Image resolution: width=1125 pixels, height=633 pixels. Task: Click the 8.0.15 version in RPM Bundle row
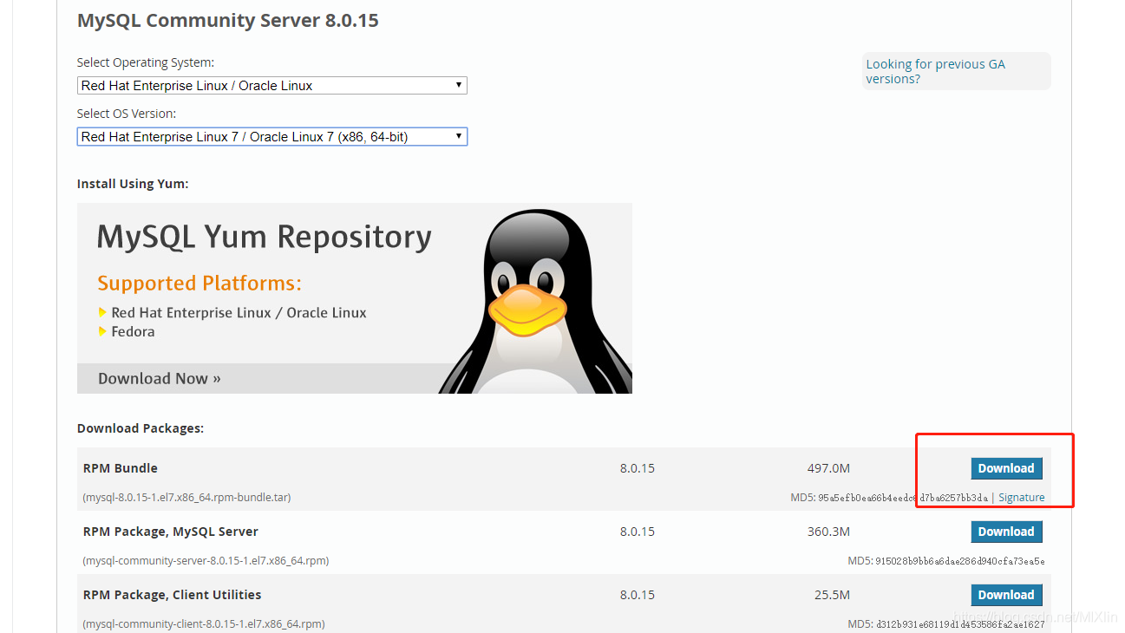(638, 468)
